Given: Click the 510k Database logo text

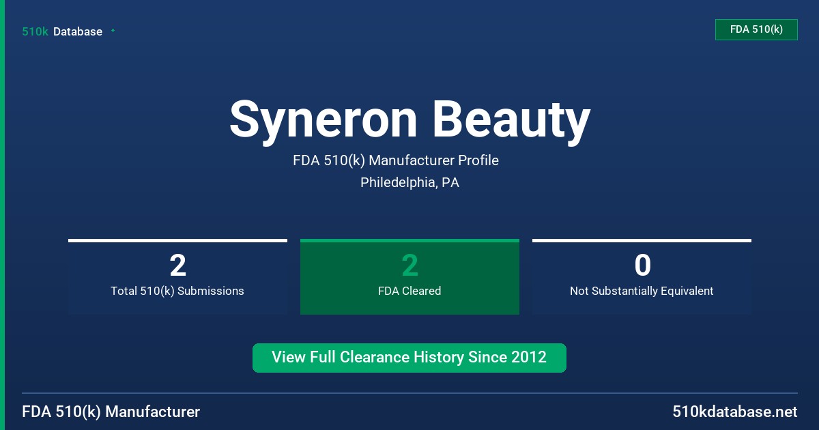Looking at the screenshot, I should 62,31.
